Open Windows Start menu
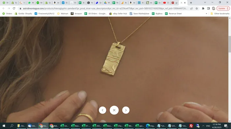This screenshot has height=129, width=231. point(4,126)
